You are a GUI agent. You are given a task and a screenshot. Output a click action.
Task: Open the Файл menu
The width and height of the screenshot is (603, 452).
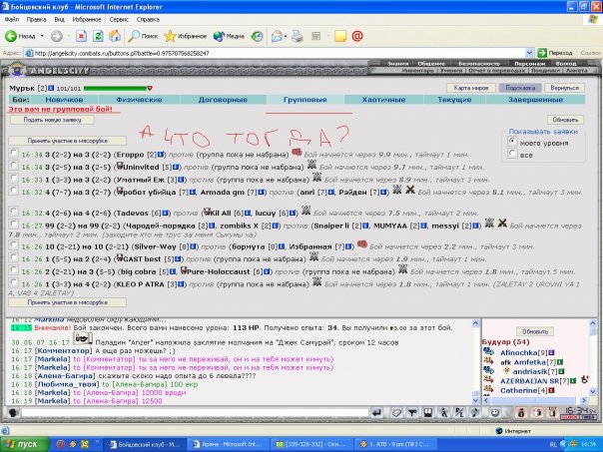(x=12, y=19)
